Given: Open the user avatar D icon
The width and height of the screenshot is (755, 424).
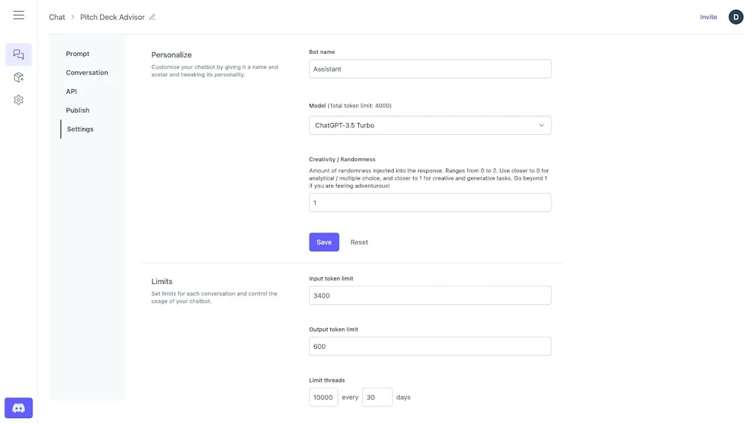Looking at the screenshot, I should (735, 17).
